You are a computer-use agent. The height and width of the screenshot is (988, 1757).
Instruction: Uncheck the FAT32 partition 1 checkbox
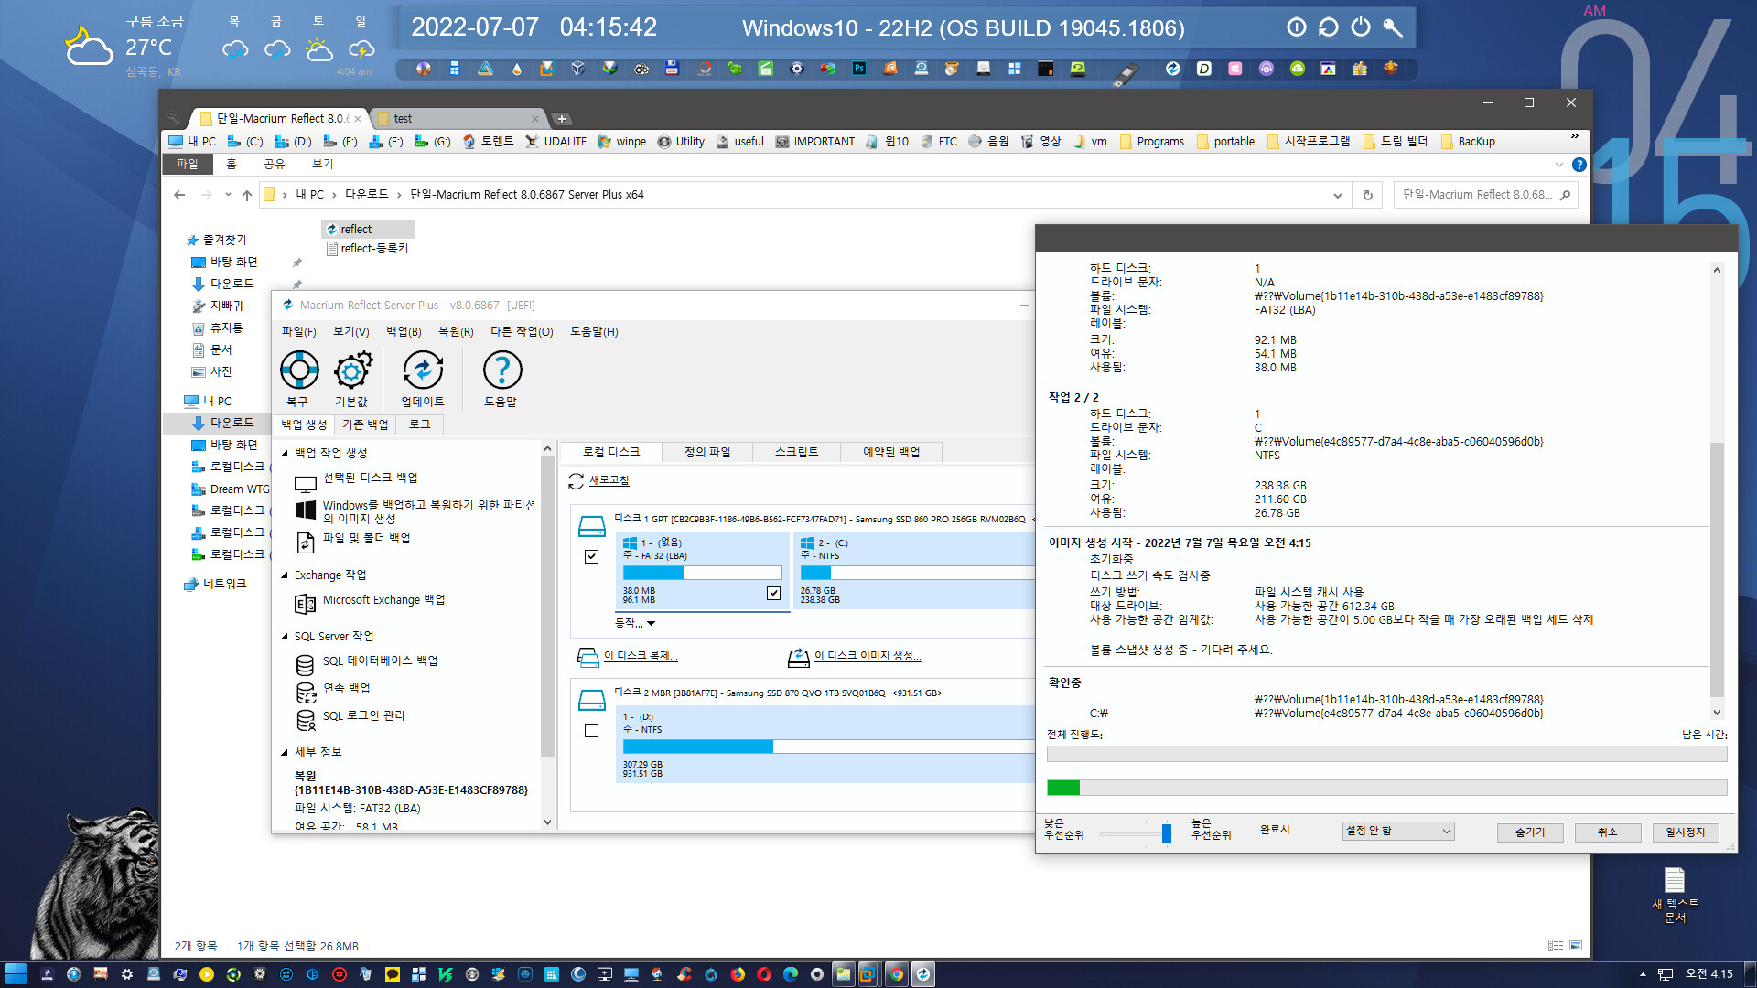tap(773, 593)
